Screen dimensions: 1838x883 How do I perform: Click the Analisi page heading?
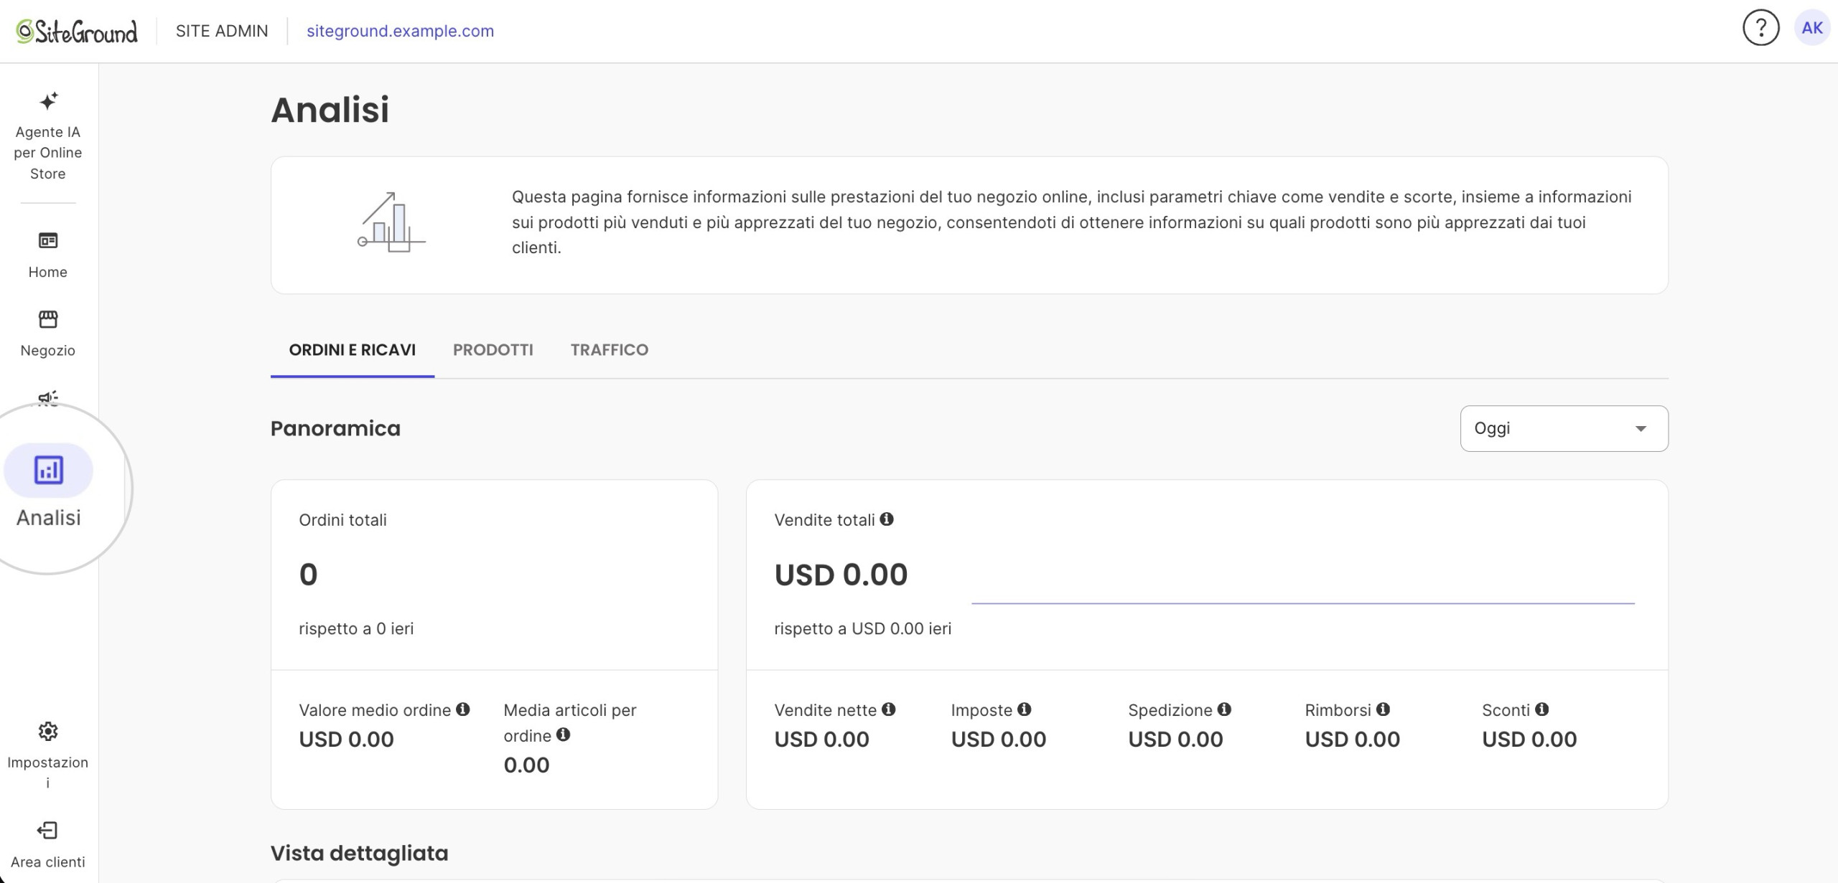330,110
